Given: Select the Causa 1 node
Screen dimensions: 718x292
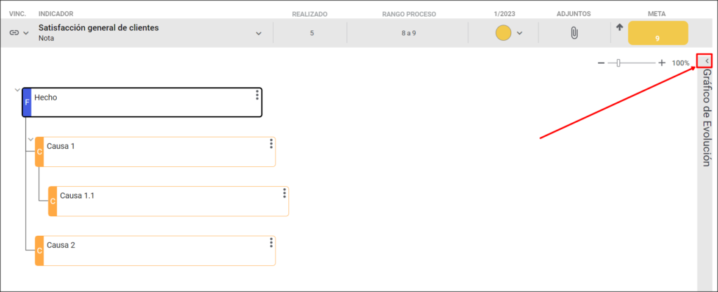Looking at the screenshot, I should point(155,152).
